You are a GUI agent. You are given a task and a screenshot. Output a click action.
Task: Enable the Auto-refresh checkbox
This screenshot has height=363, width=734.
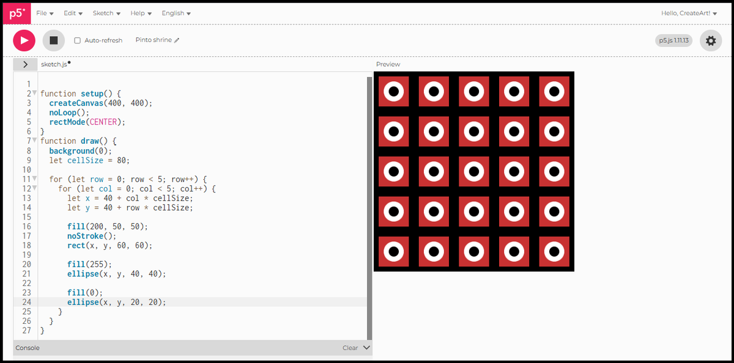(x=77, y=40)
